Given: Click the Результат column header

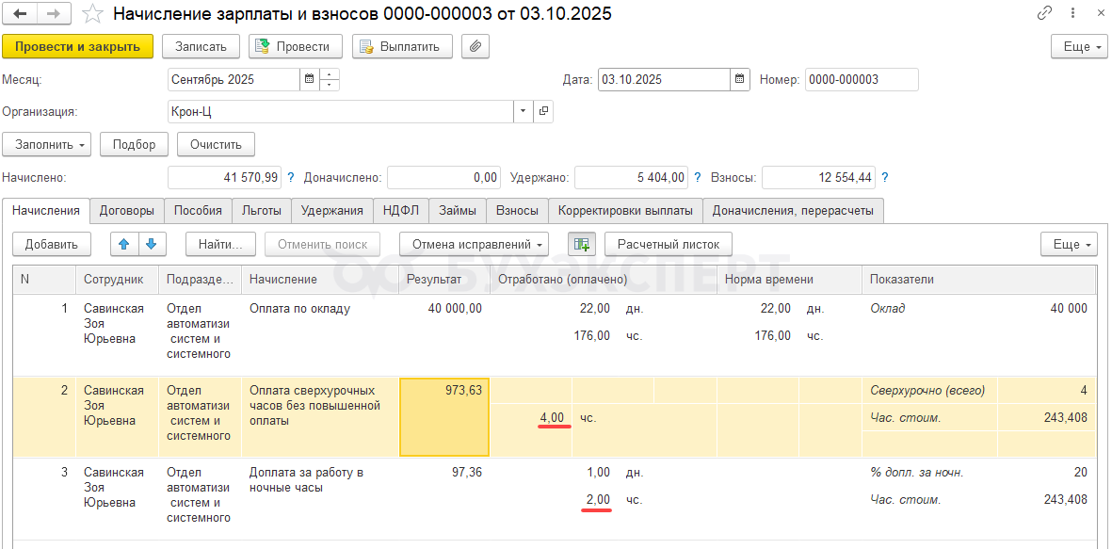Looking at the screenshot, I should pyautogui.click(x=444, y=280).
